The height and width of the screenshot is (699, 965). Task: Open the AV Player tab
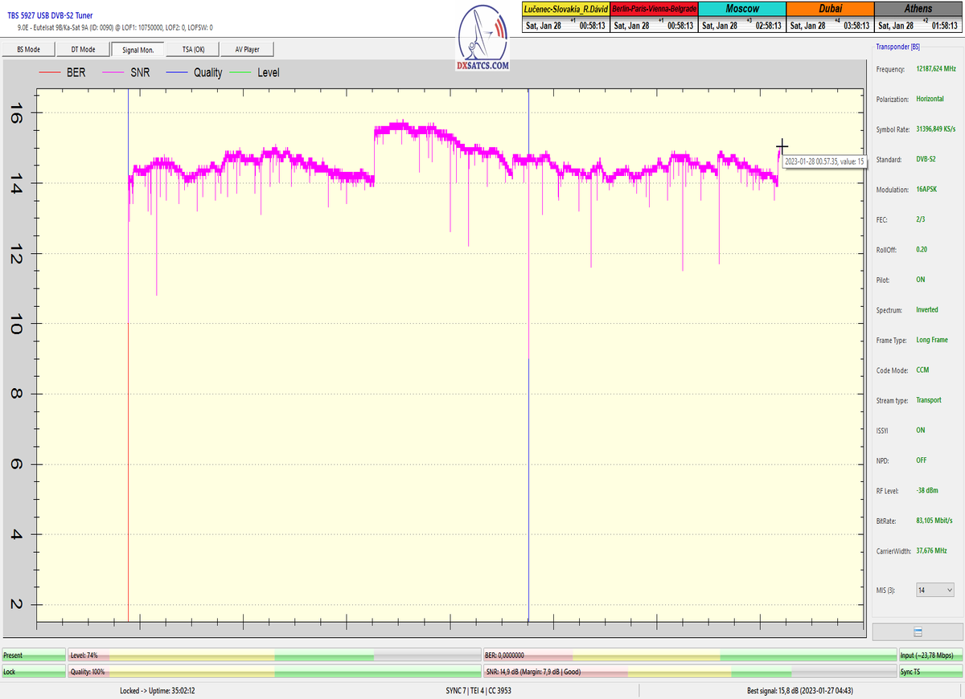(247, 49)
